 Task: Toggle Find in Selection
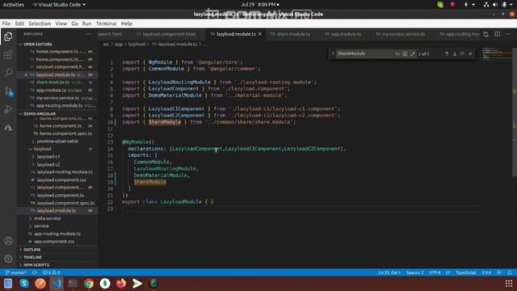tap(463, 53)
